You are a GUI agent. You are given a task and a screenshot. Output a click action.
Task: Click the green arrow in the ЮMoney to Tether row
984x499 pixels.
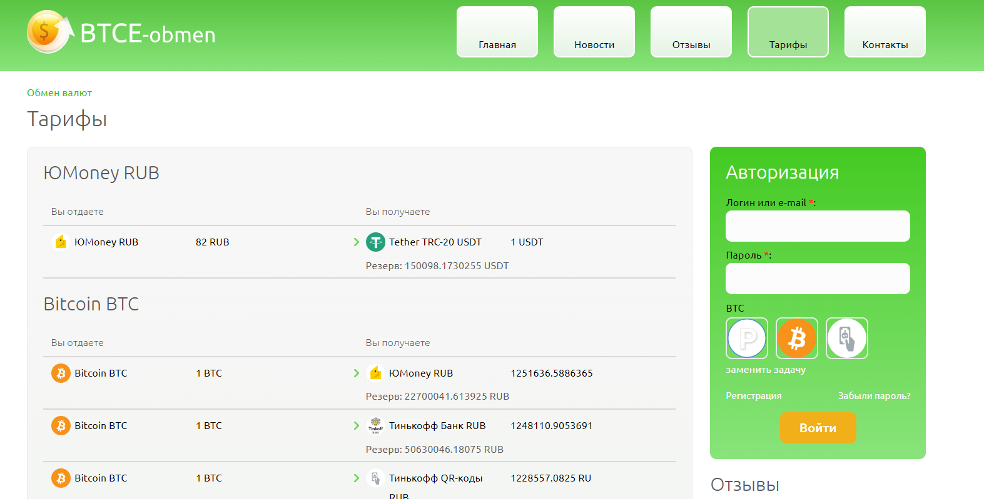tap(357, 242)
